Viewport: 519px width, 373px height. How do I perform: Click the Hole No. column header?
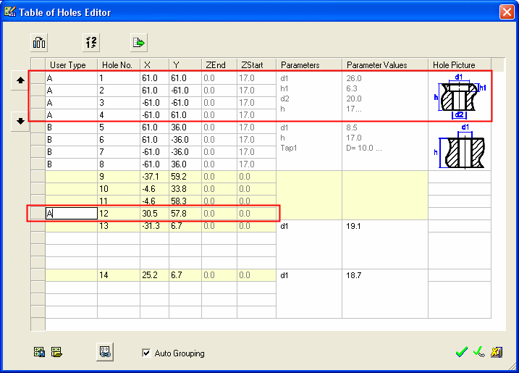pyautogui.click(x=118, y=65)
